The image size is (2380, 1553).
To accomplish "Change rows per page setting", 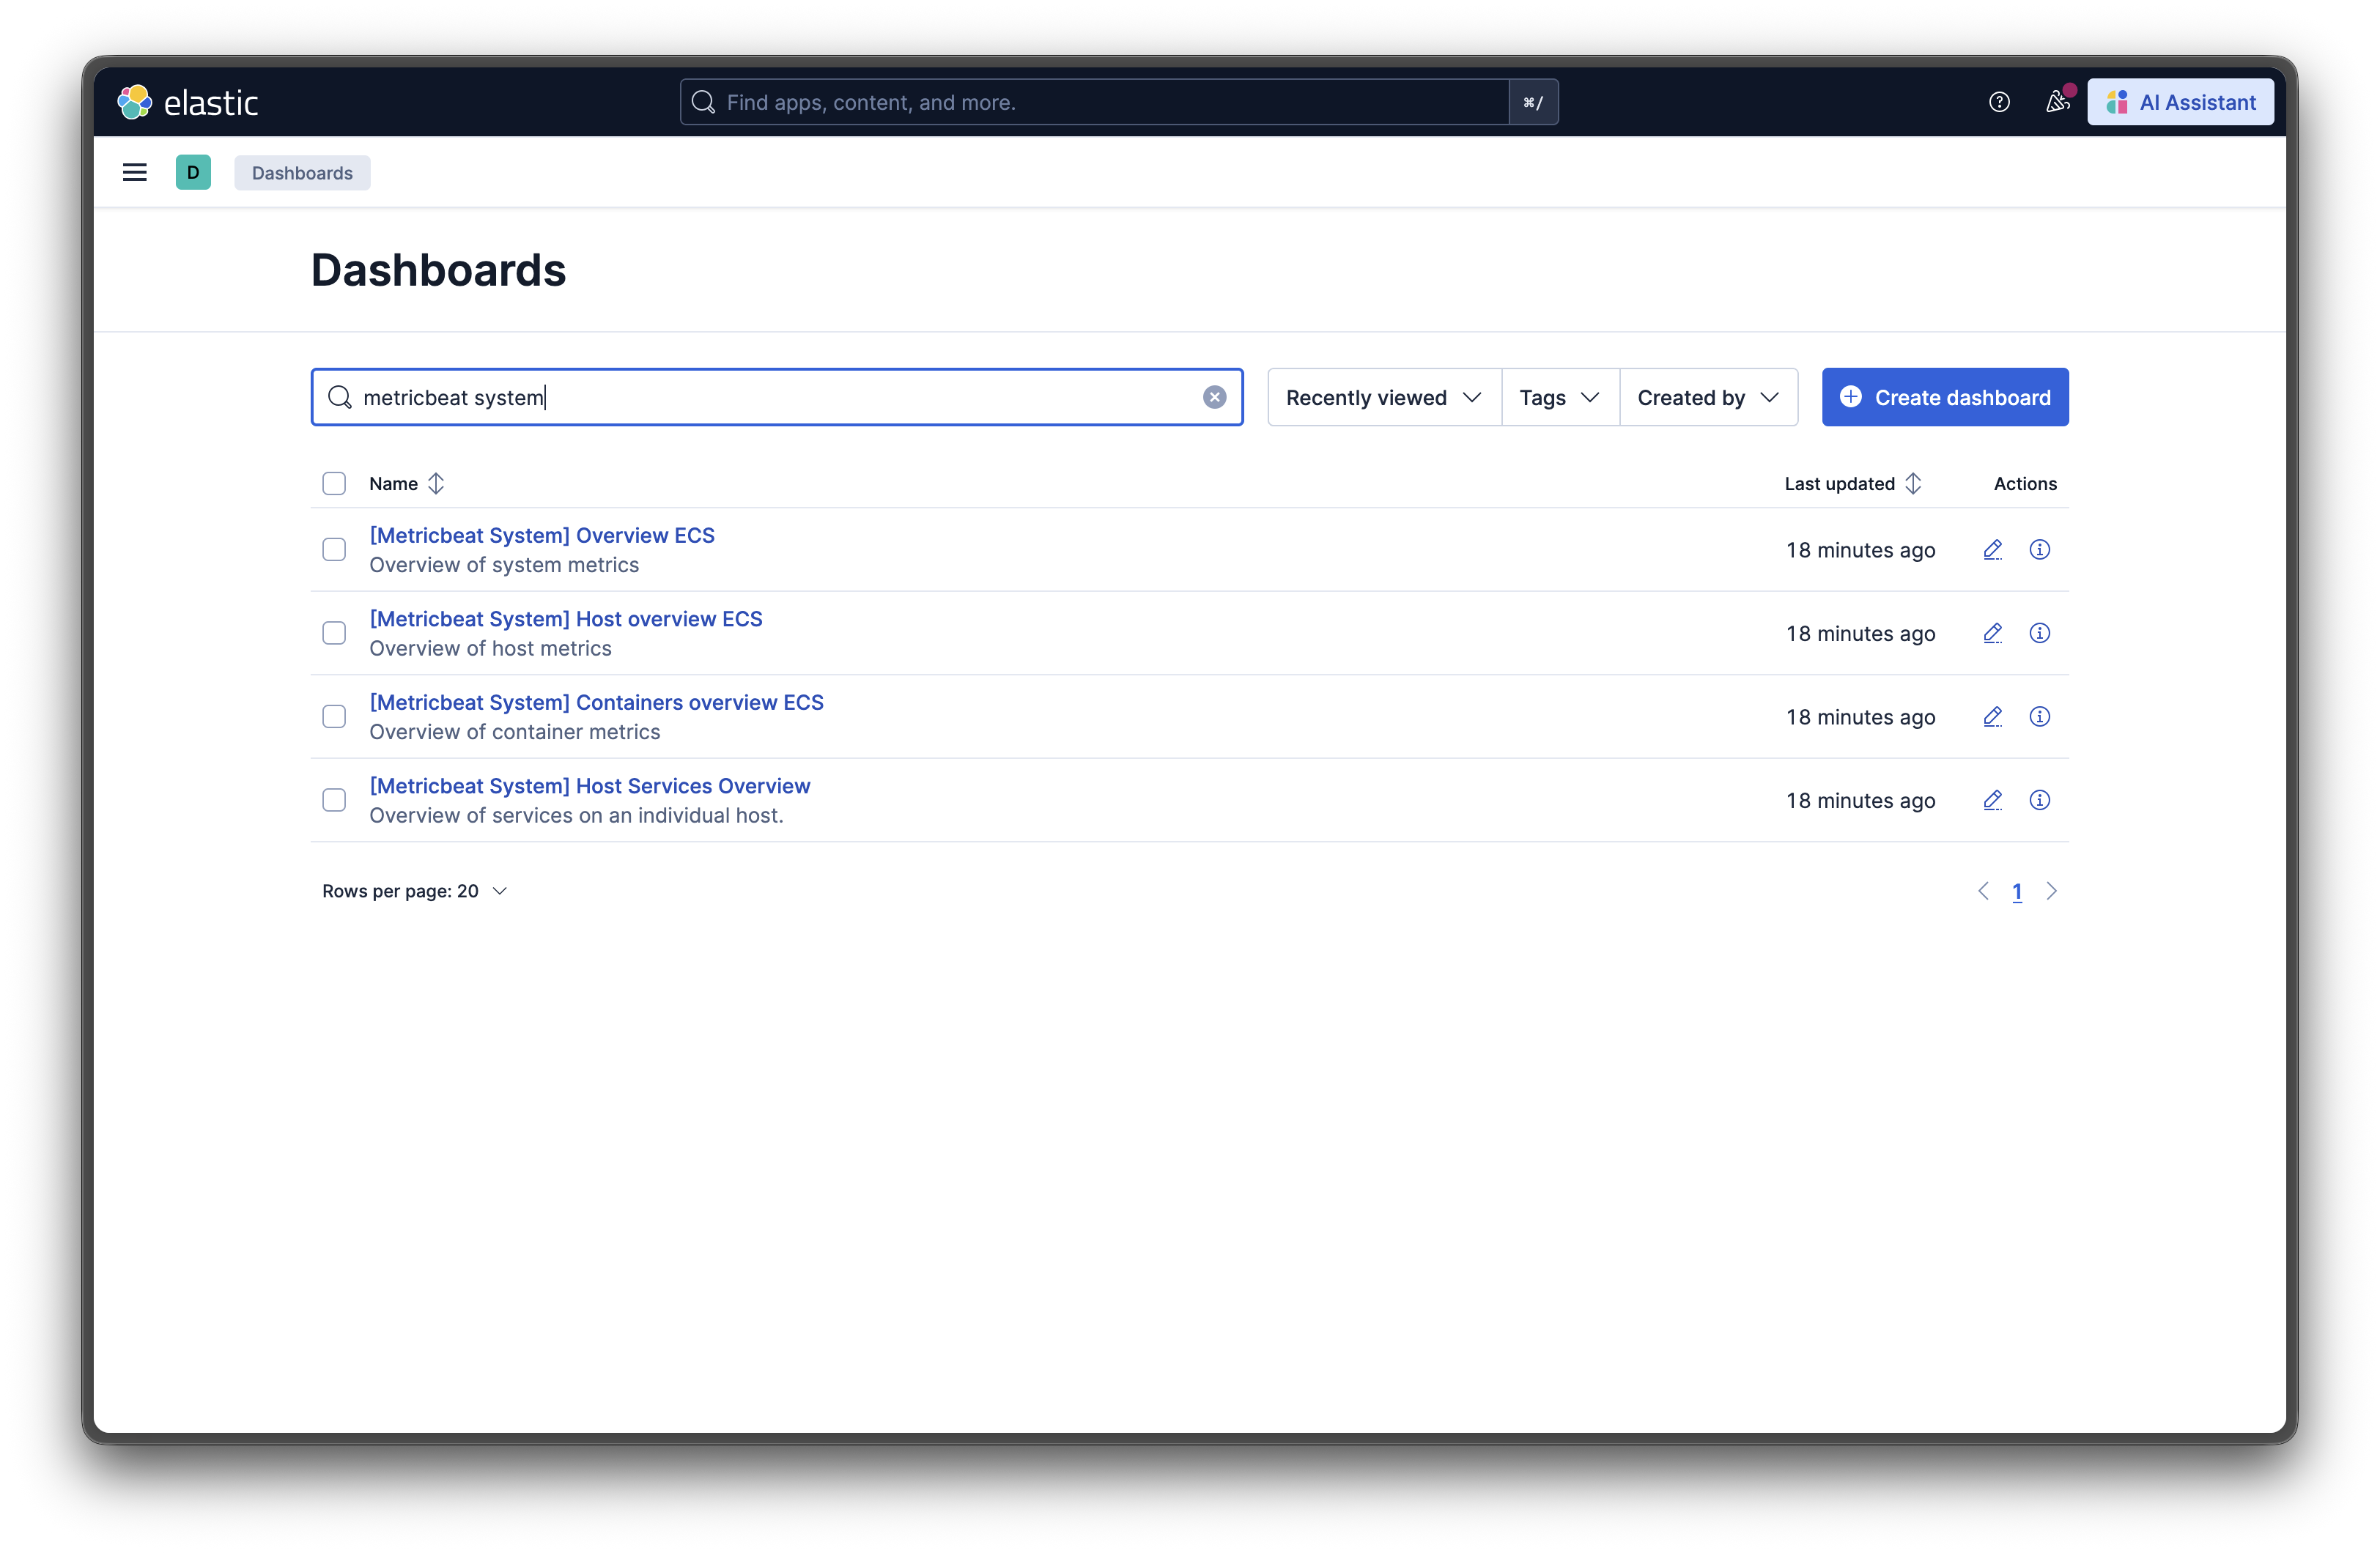I will point(415,890).
